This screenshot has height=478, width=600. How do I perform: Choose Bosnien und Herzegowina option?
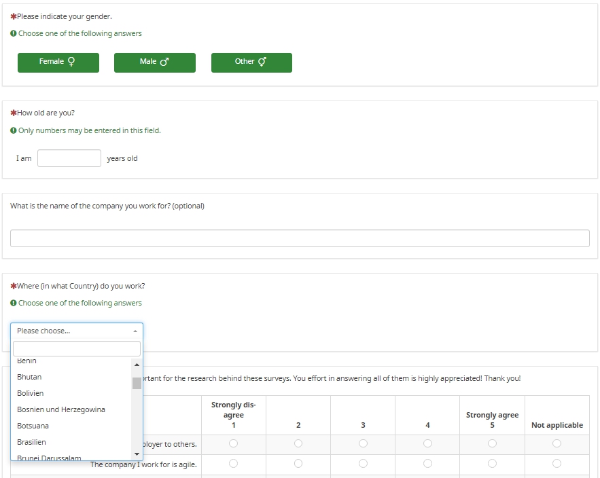click(61, 409)
